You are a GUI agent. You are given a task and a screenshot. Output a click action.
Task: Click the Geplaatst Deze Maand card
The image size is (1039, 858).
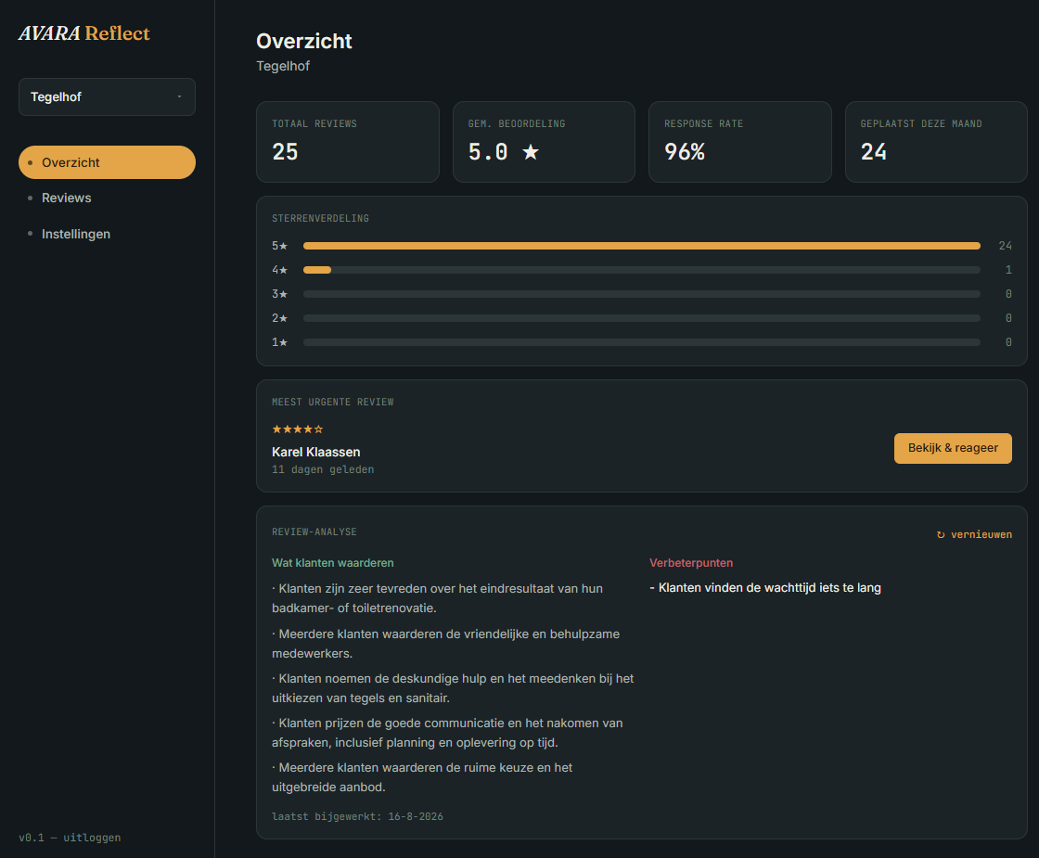[936, 142]
